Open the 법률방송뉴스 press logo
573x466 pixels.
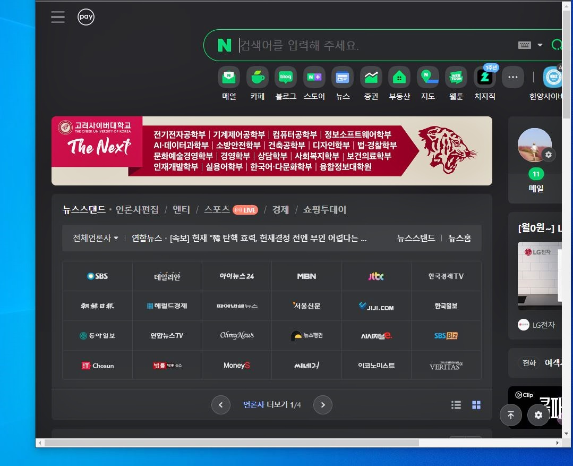pos(167,366)
